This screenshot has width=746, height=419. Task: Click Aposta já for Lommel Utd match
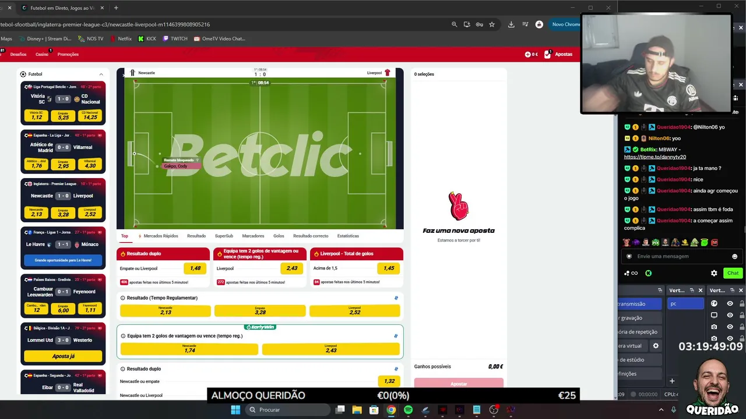[63, 356]
